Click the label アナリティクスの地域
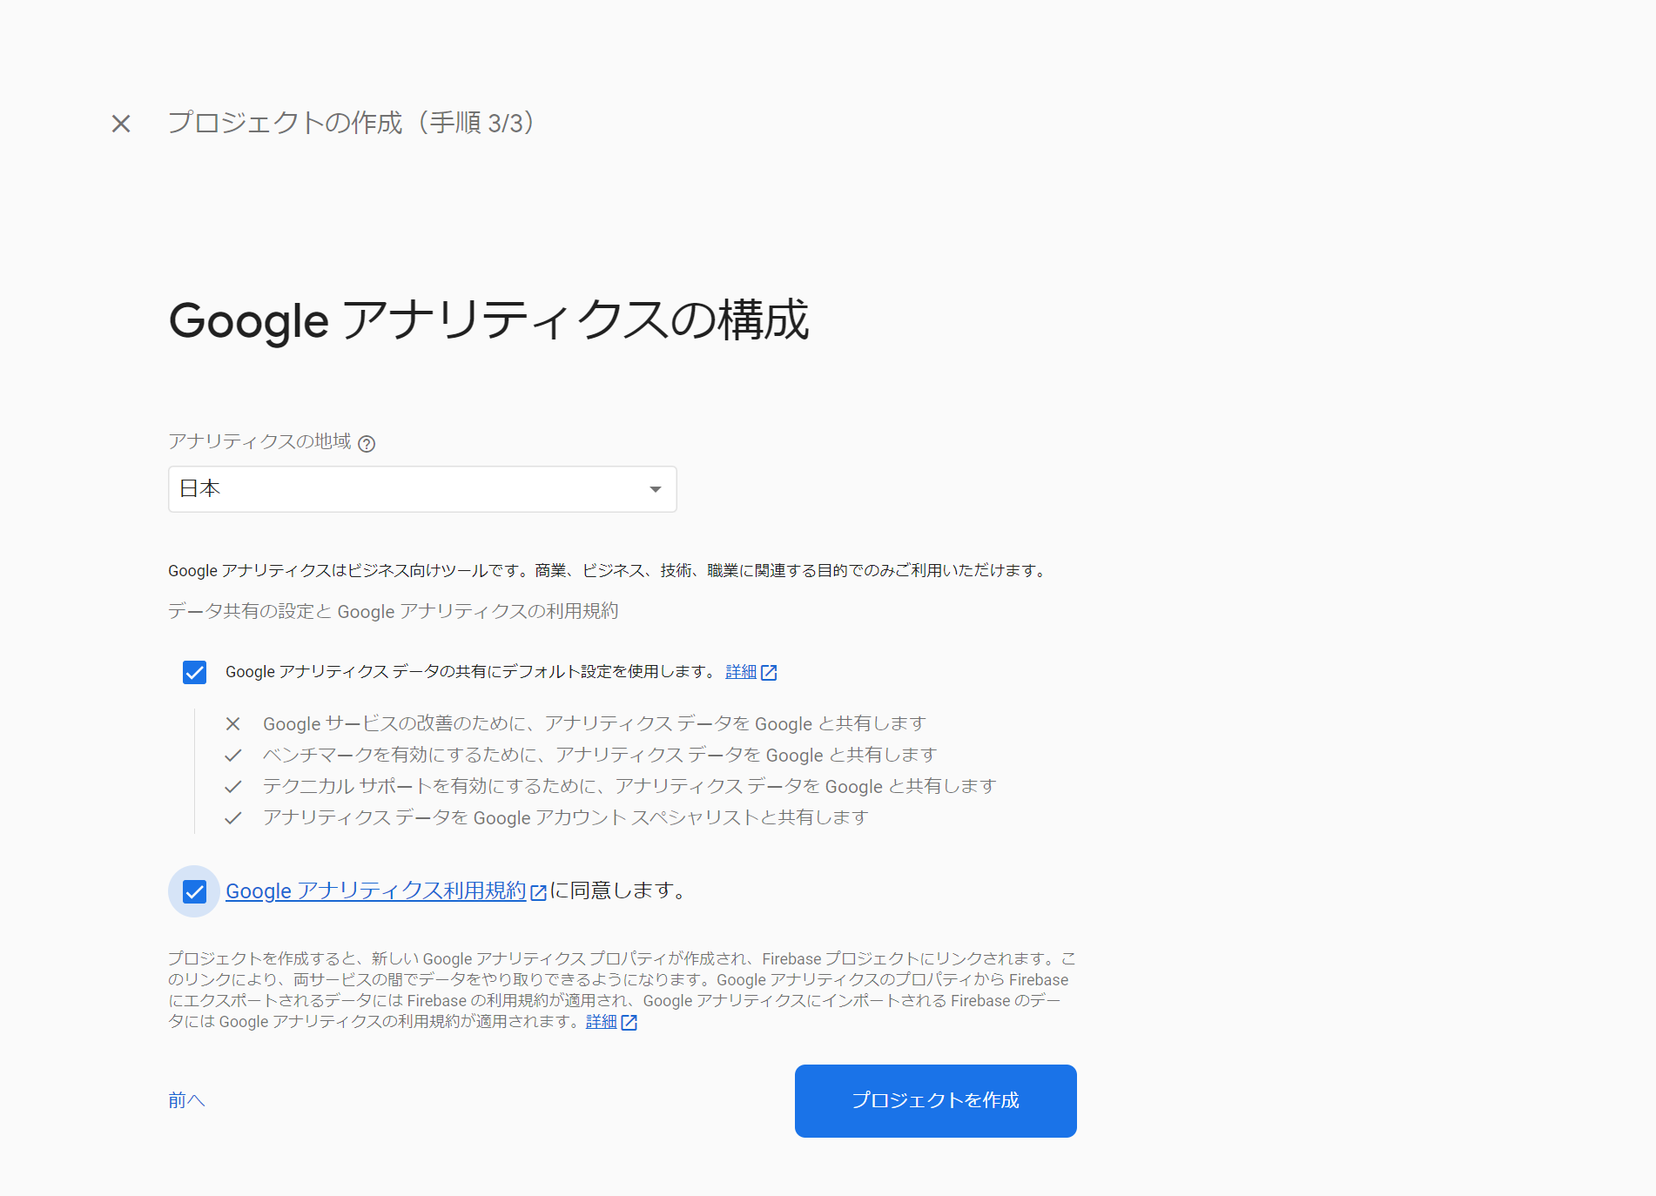The height and width of the screenshot is (1196, 1656). [x=259, y=441]
